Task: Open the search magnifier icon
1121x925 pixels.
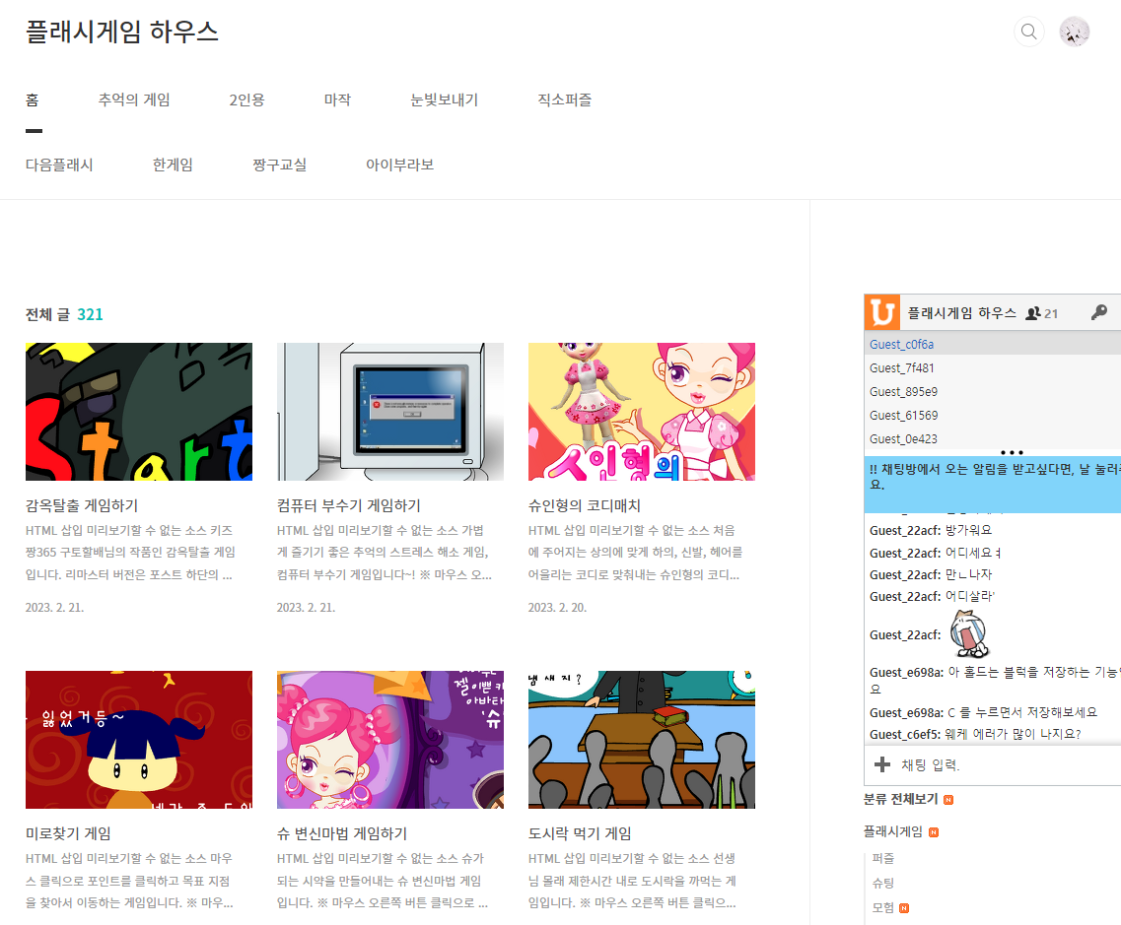Action: coord(1028,32)
